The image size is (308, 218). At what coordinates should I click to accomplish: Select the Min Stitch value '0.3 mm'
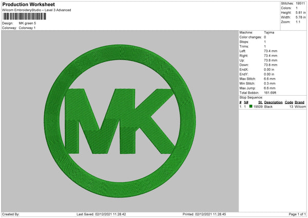pyautogui.click(x=269, y=84)
